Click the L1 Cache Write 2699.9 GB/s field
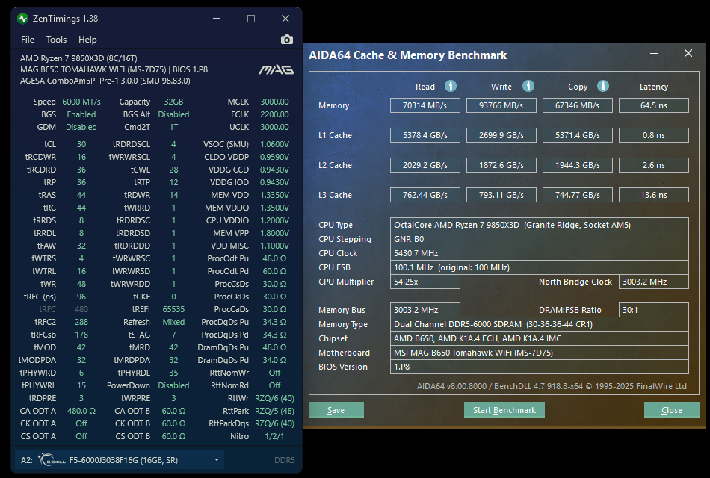 [501, 135]
